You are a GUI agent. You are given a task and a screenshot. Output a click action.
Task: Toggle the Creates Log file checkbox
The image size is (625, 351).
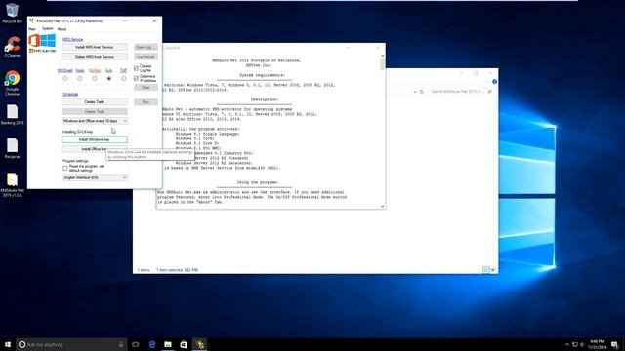pyautogui.click(x=136, y=68)
